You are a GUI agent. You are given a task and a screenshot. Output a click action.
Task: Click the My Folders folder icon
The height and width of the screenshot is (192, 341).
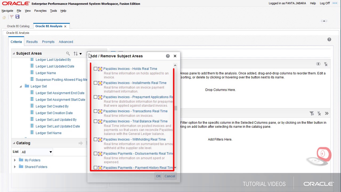coord(21,160)
